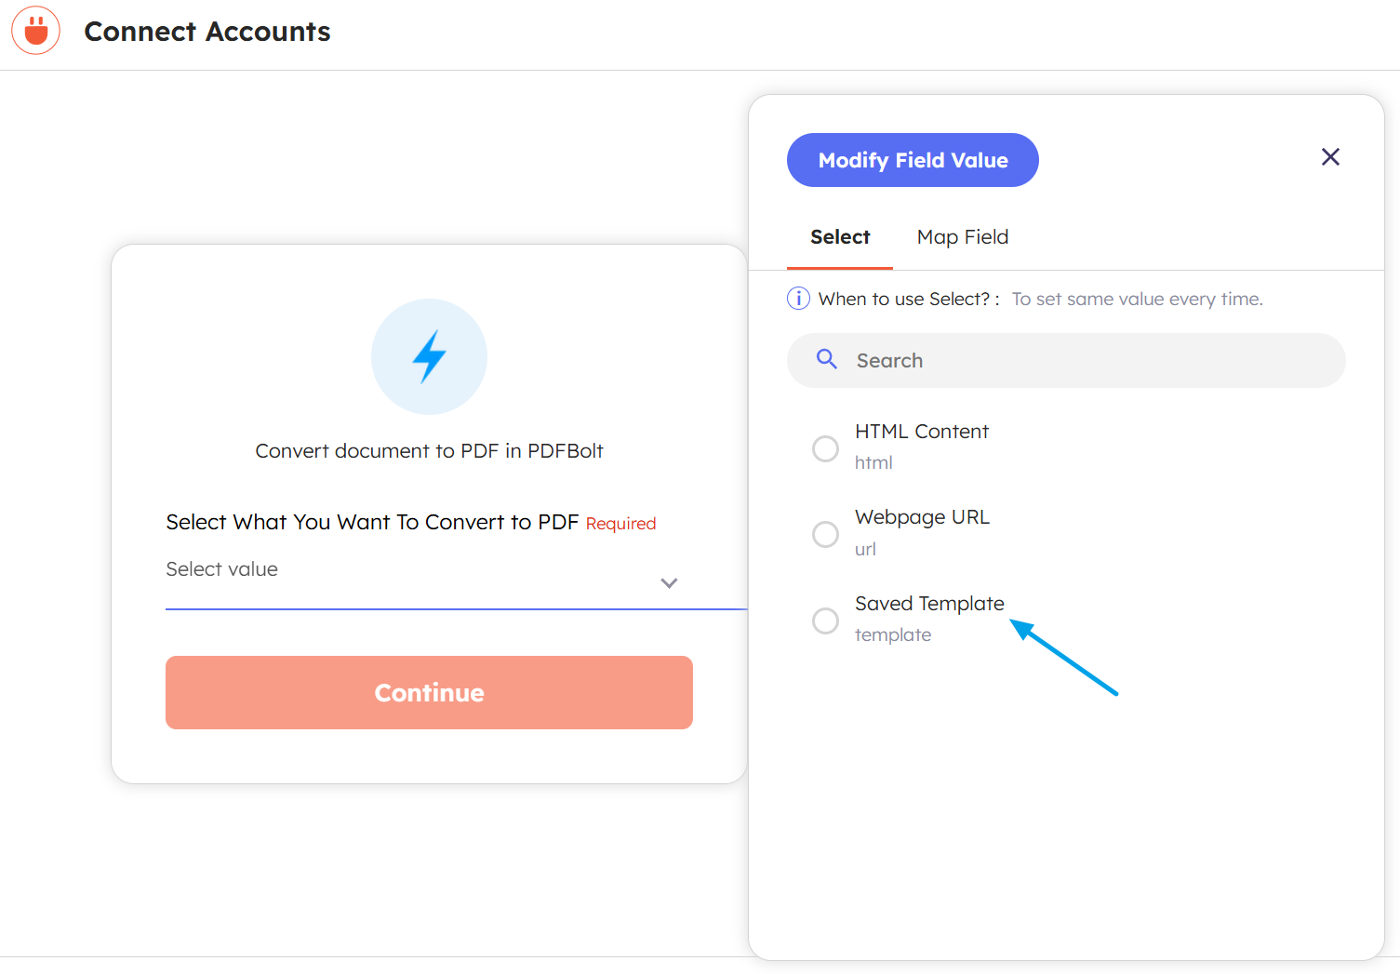
Task: Click the 'html' subtext under HTML Content
Action: click(873, 462)
